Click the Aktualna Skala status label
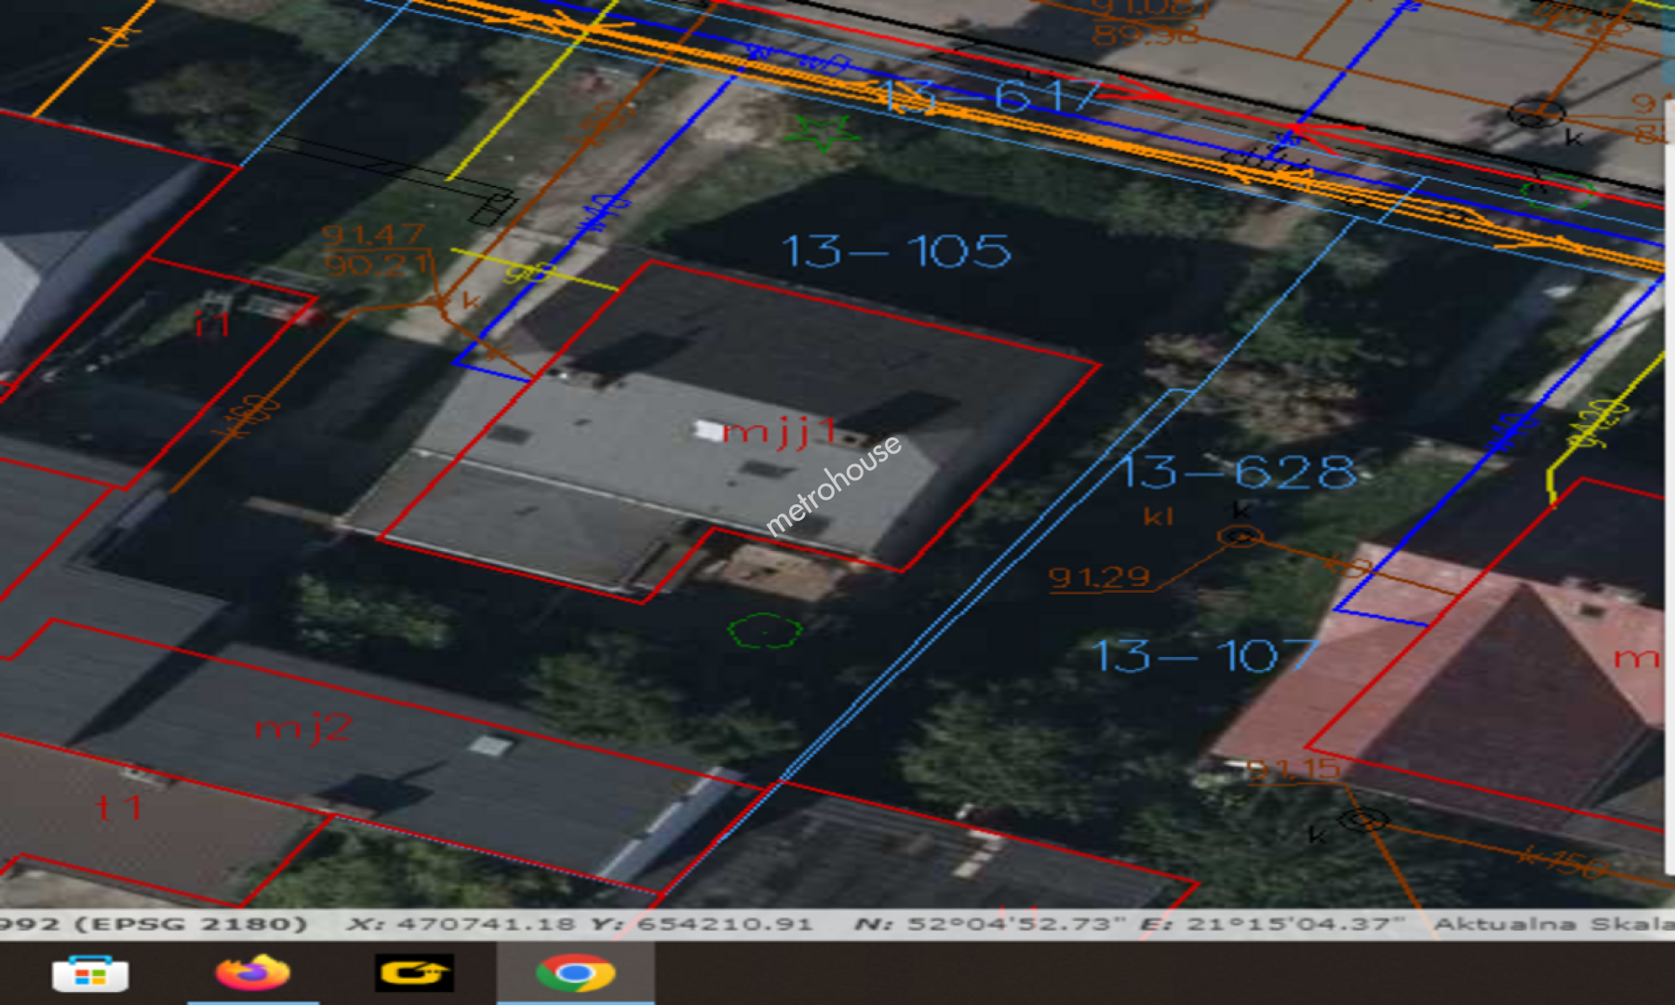The image size is (1675, 1005). pos(1554,924)
